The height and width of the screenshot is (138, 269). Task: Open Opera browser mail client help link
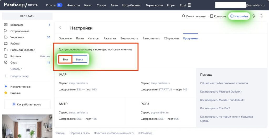226,119
